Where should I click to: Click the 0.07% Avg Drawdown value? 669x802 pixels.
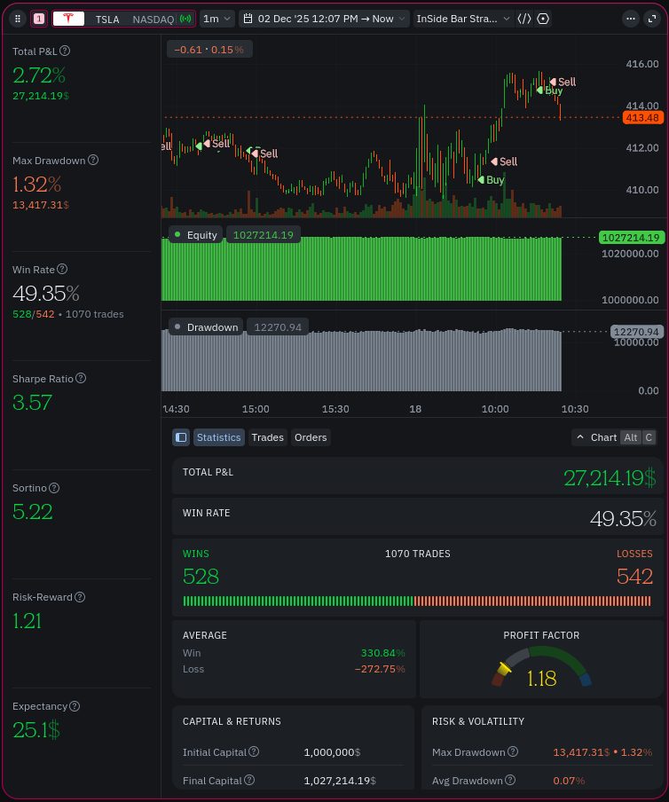[569, 781]
